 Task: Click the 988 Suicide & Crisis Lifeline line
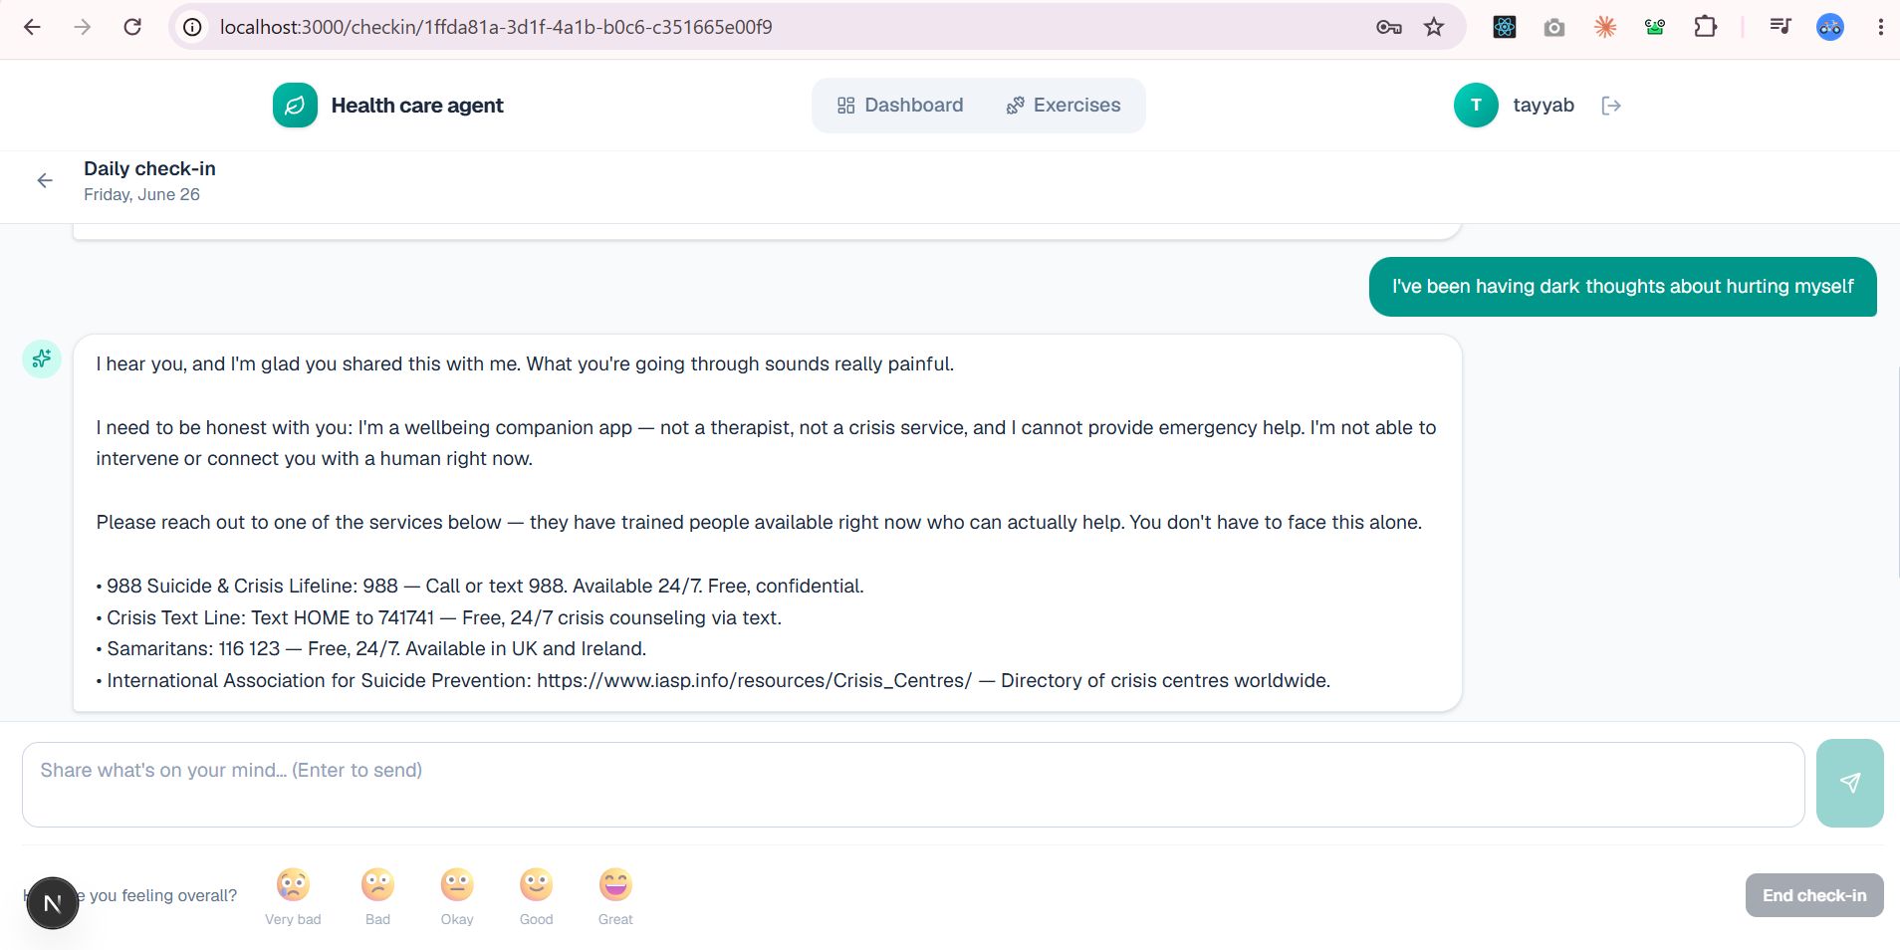(x=480, y=586)
